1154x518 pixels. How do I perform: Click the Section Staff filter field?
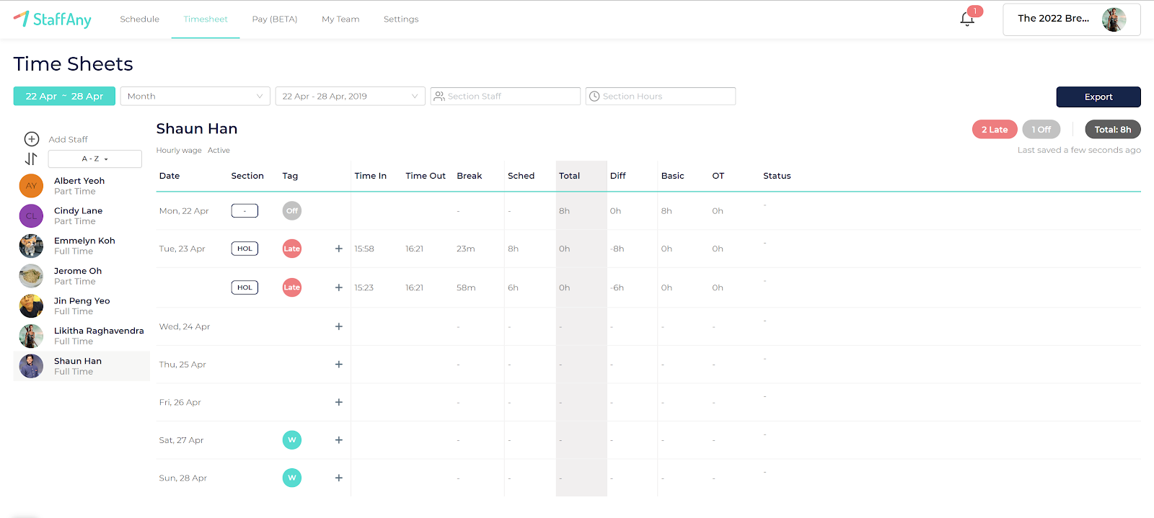506,96
